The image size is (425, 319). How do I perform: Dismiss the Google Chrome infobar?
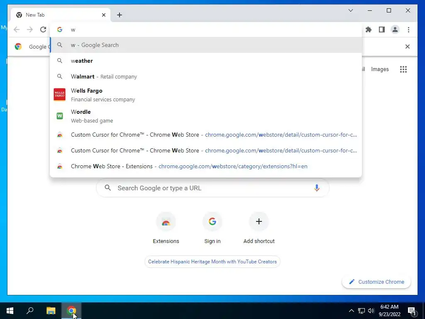tap(408, 47)
